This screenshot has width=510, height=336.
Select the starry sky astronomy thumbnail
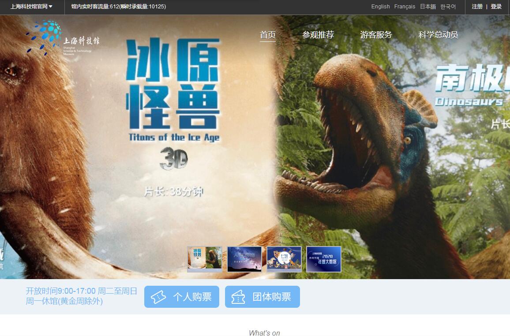tap(244, 259)
